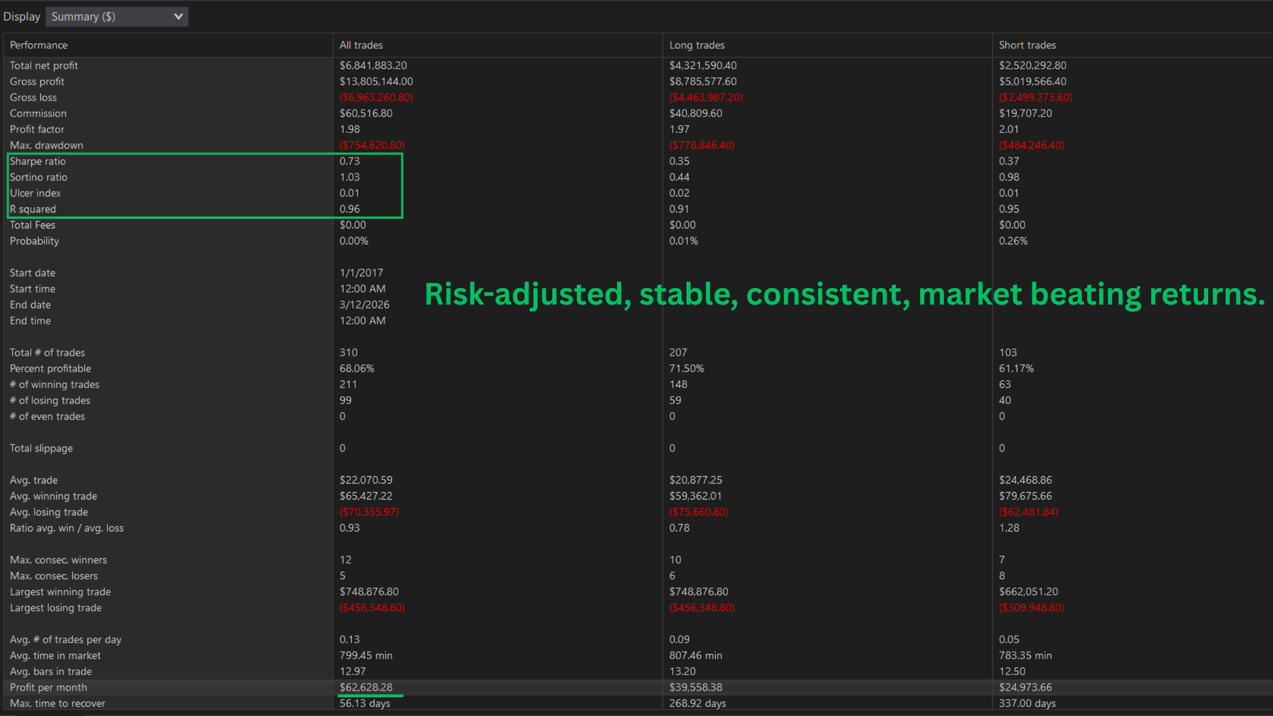Click the Performance column header

(x=39, y=45)
